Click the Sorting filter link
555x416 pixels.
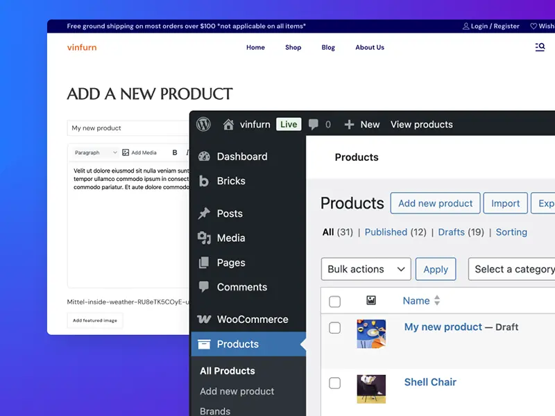[511, 232]
